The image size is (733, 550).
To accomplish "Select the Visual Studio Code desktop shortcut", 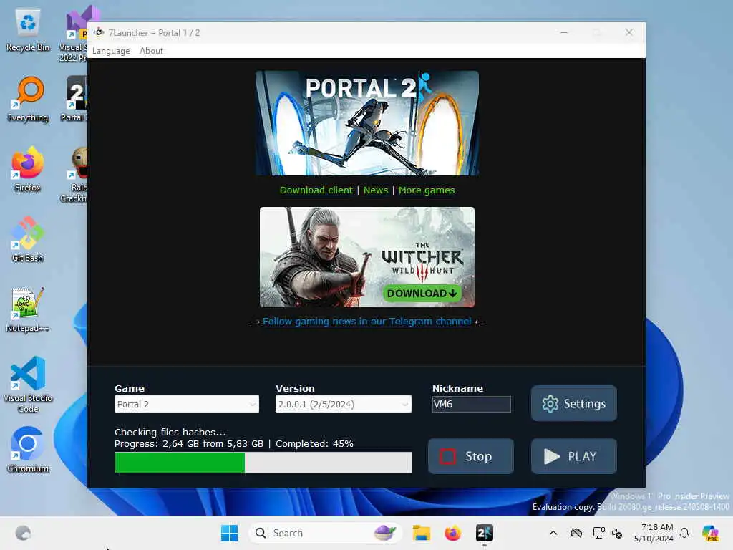I will click(x=28, y=385).
